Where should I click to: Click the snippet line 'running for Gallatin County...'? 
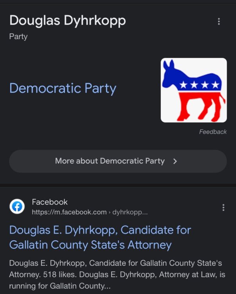coord(60,286)
